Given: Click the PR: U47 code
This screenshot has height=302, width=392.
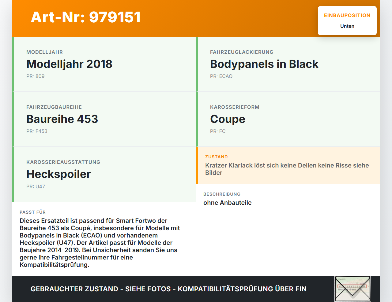Looking at the screenshot, I should point(36,186).
